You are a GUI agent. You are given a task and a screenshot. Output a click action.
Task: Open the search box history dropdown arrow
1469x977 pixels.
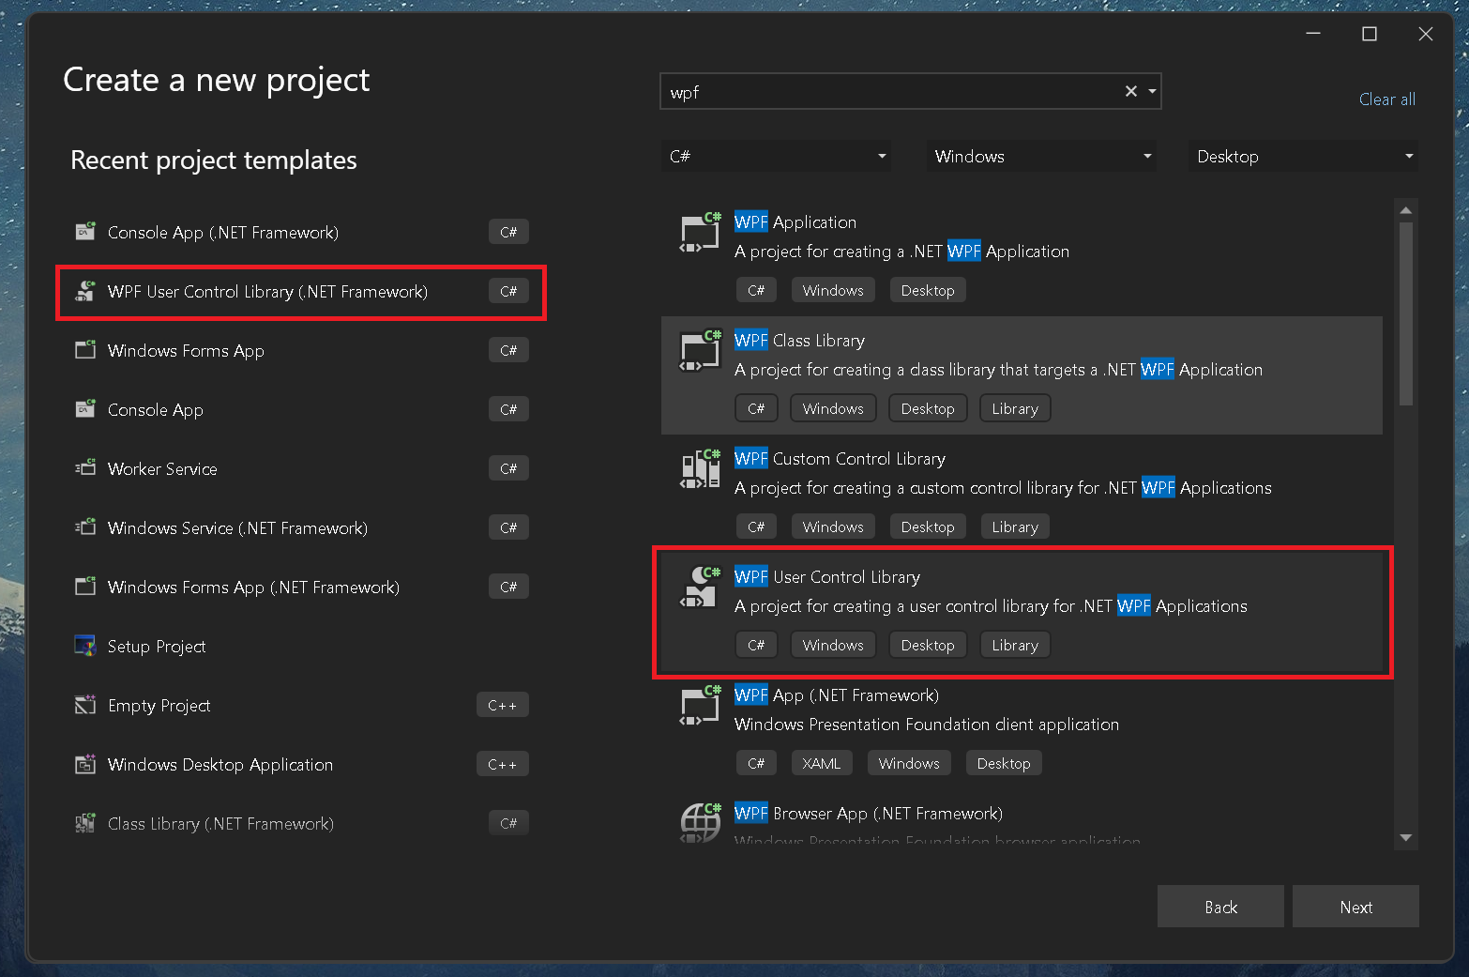point(1152,91)
